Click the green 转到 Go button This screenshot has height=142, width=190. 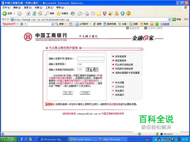pos(177,19)
